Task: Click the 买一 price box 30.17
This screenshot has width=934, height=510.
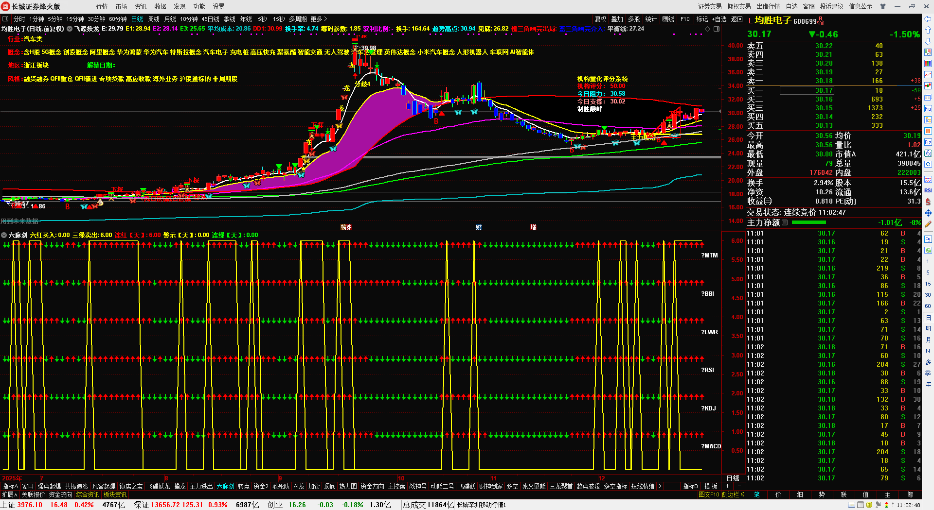Action: [x=807, y=90]
